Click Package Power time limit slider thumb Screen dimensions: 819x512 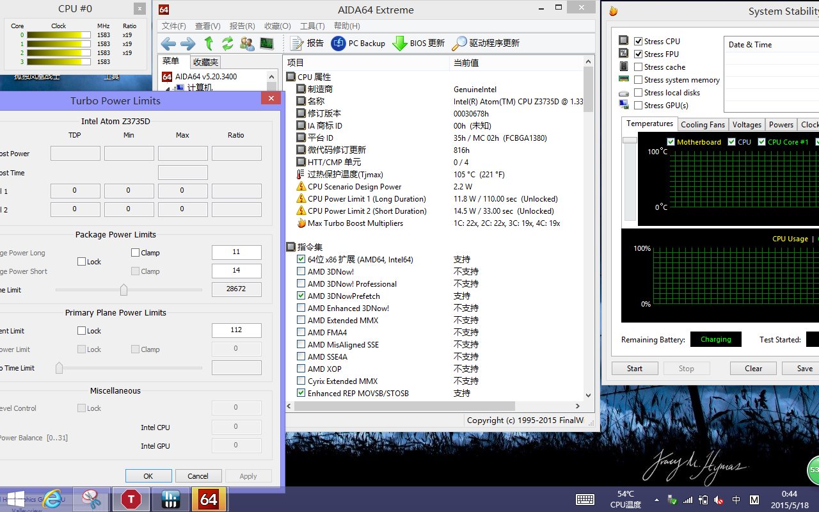coord(123,290)
